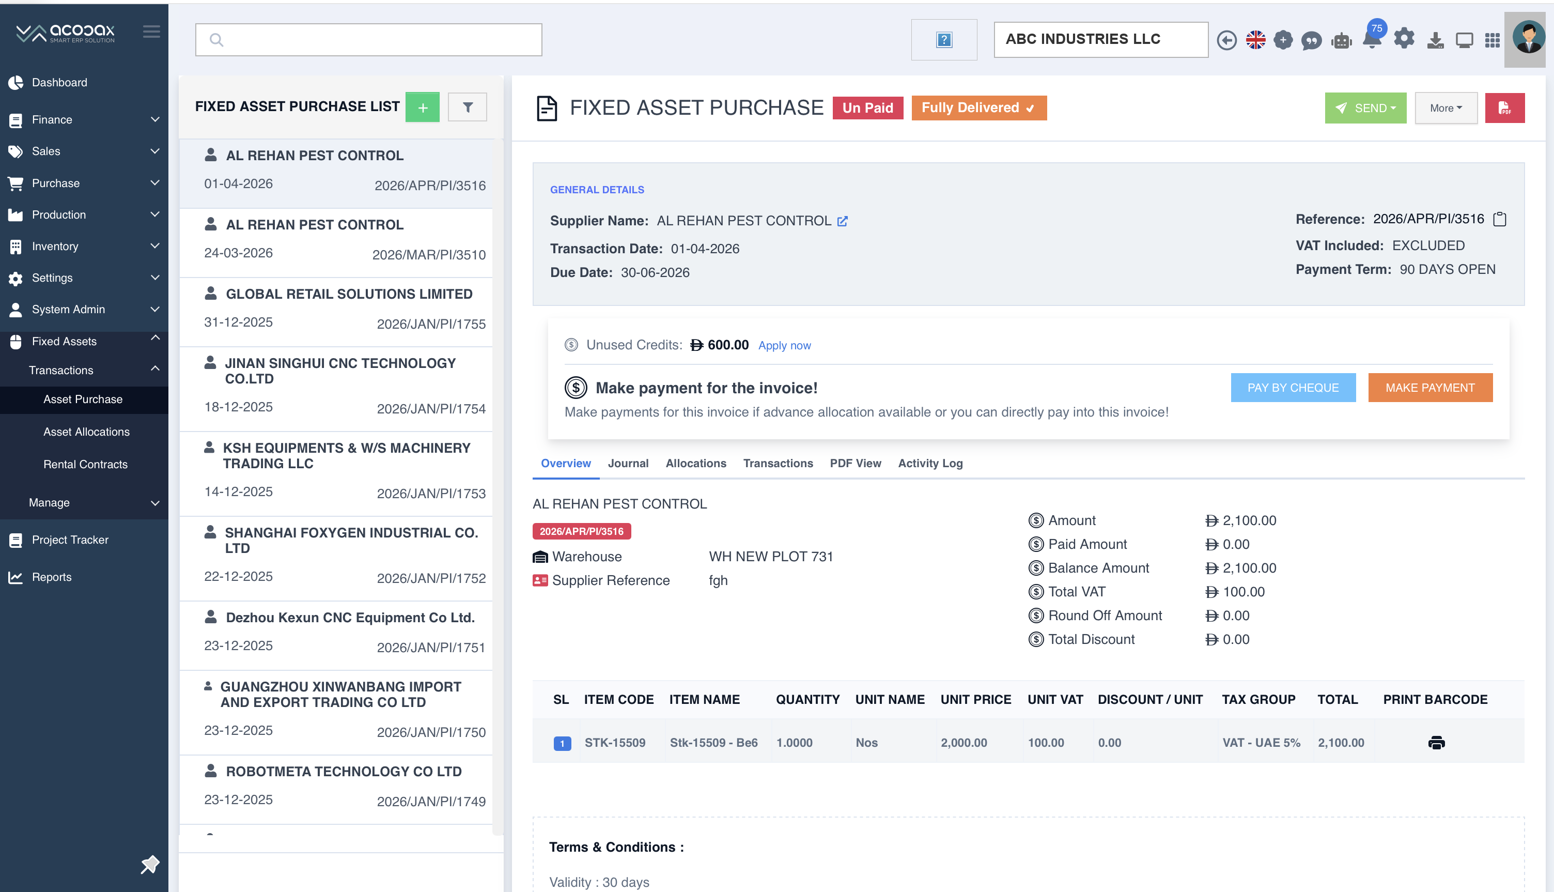Collapse the Transactions submenu
The width and height of the screenshot is (1554, 892).
[x=84, y=370]
